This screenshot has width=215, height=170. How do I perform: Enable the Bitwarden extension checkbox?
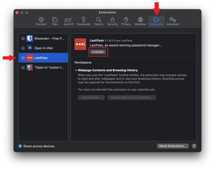23,38
